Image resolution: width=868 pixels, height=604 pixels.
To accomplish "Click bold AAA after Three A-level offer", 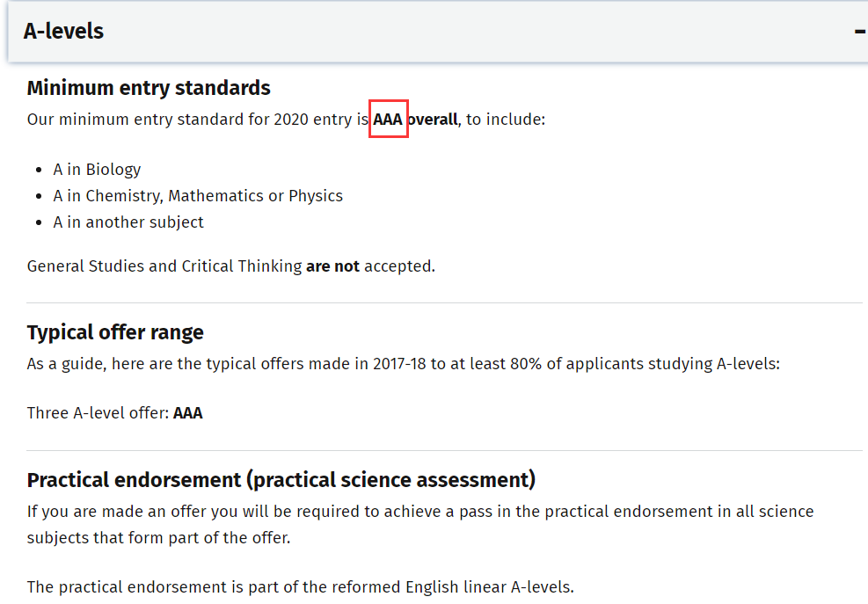I will pyautogui.click(x=188, y=413).
